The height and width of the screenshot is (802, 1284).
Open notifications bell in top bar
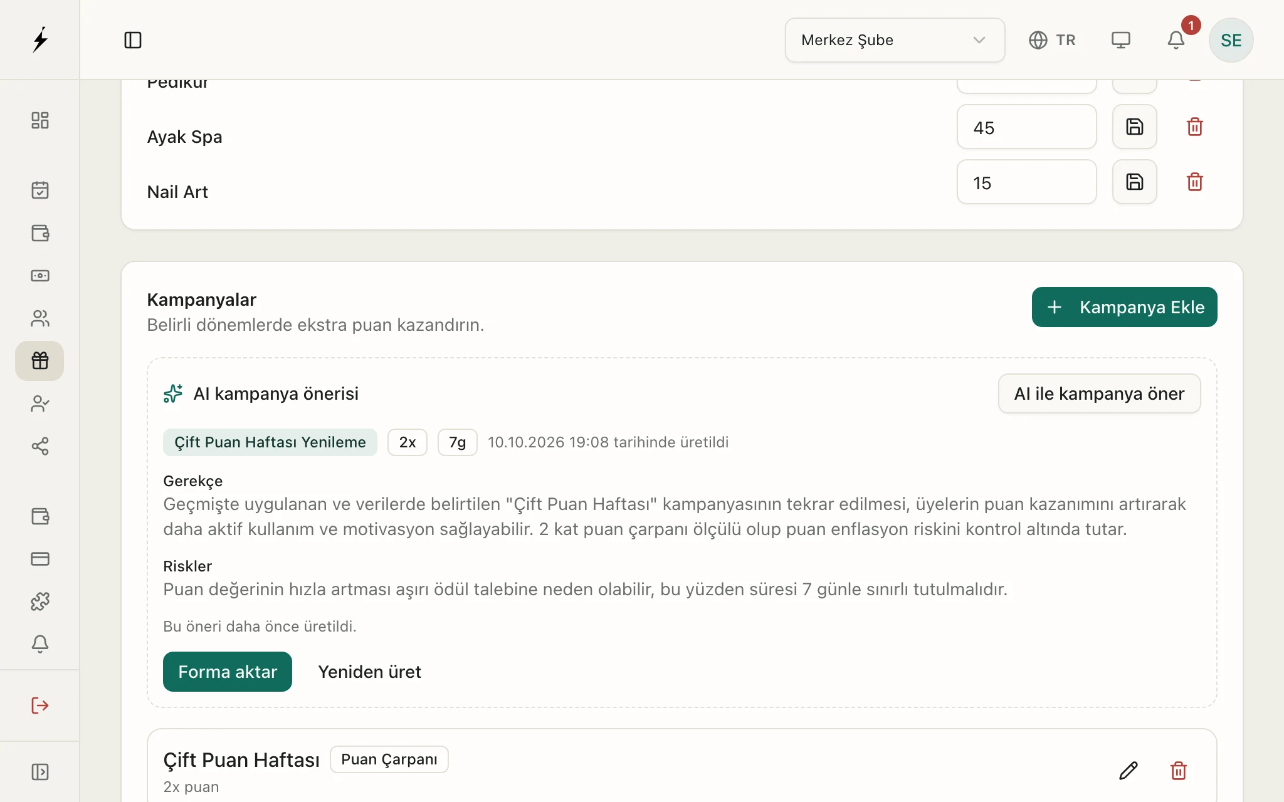[x=1176, y=40]
